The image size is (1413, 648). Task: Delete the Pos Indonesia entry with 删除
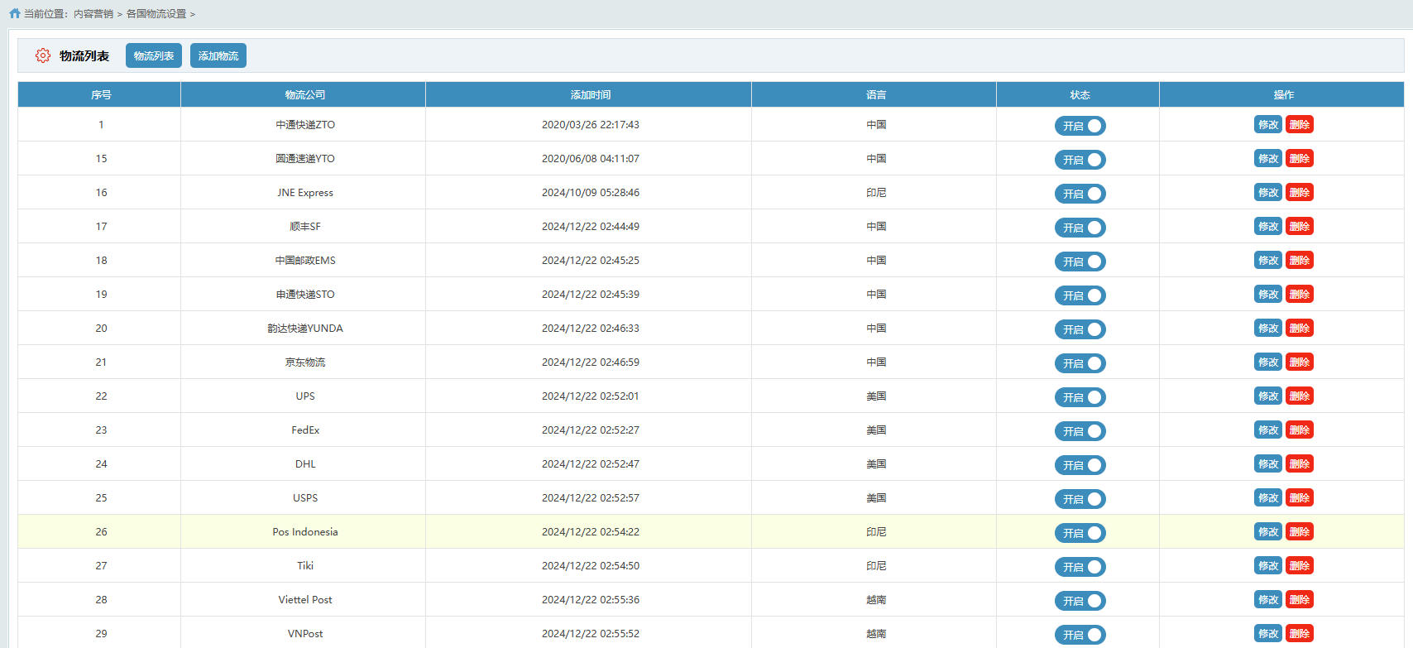[x=1300, y=532]
